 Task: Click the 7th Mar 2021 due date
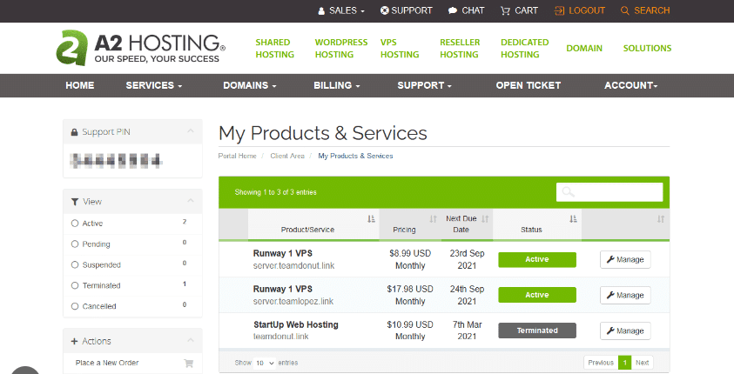467,331
